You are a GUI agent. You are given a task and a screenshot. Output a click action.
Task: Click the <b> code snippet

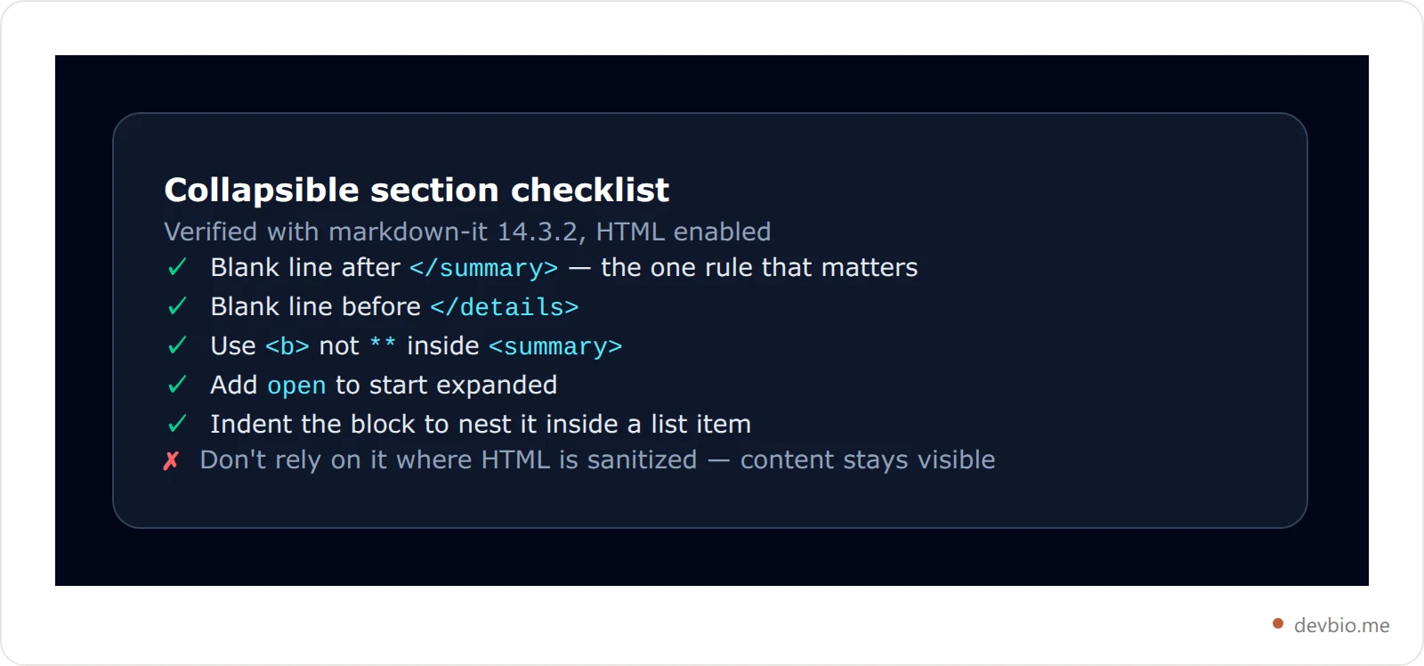click(x=287, y=346)
